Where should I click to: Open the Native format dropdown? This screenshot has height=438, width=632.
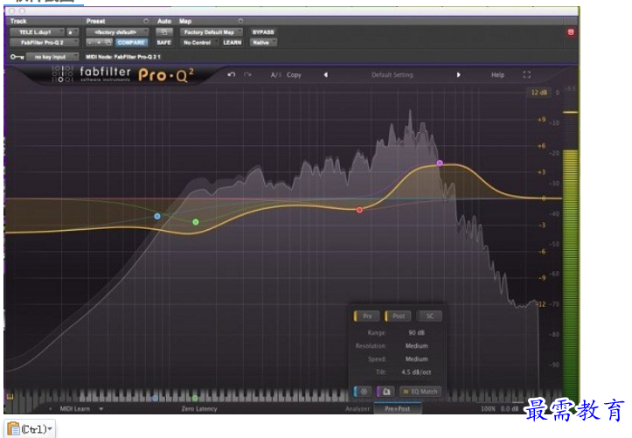(264, 42)
